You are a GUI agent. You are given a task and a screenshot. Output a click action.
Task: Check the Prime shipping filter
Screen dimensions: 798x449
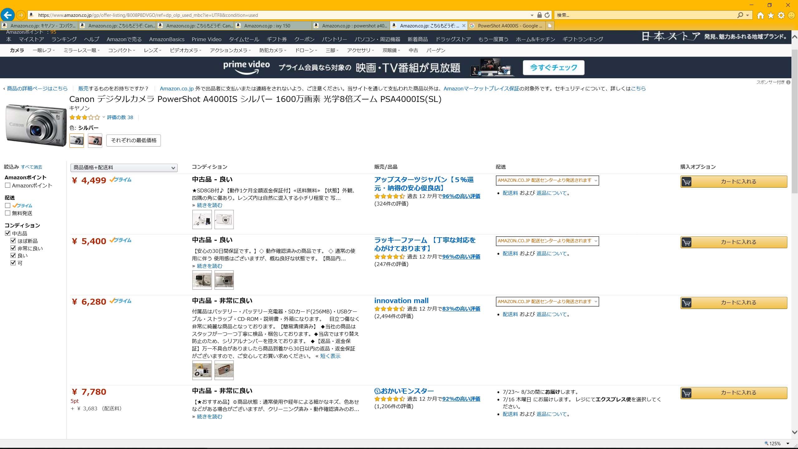pyautogui.click(x=8, y=205)
